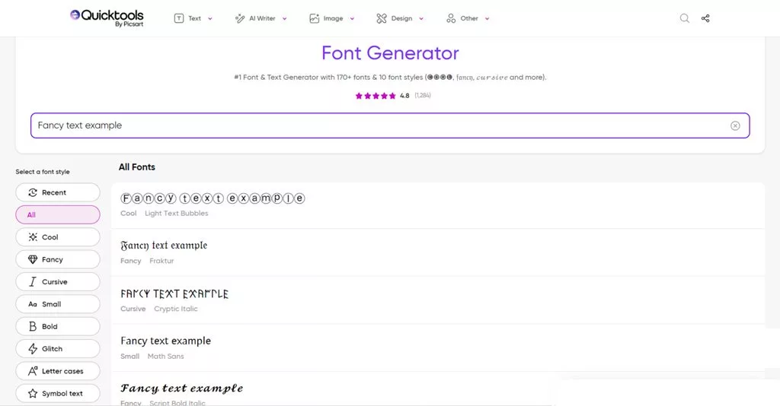Click the share icon in header
Image resolution: width=780 pixels, height=406 pixels.
(705, 18)
